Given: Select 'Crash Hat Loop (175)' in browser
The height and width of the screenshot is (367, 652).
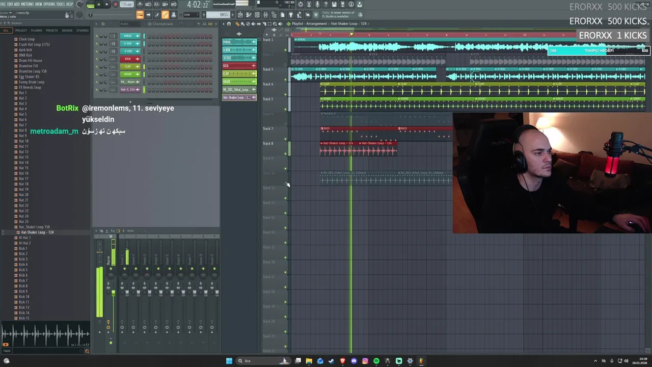Looking at the screenshot, I should point(34,44).
